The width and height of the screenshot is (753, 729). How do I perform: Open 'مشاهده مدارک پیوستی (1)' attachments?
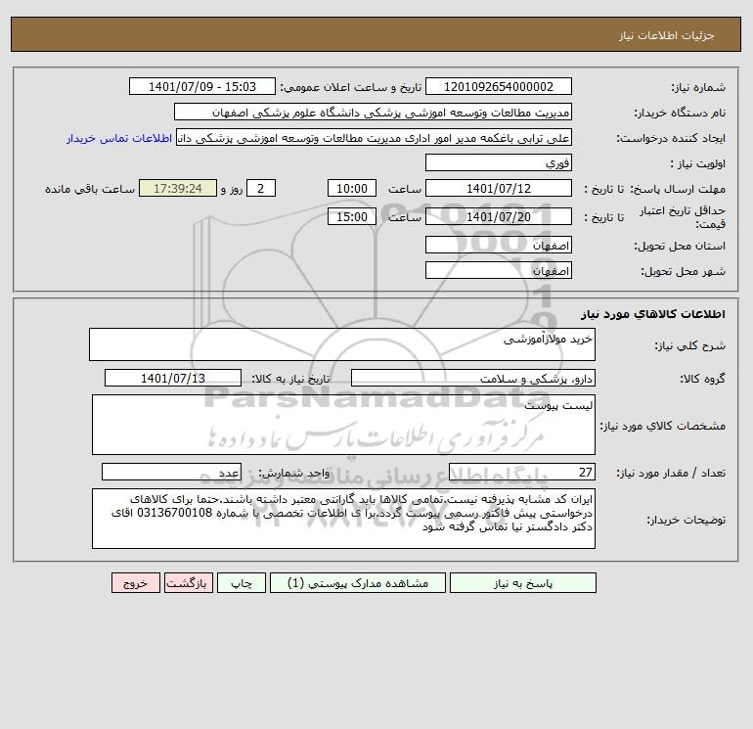click(358, 583)
